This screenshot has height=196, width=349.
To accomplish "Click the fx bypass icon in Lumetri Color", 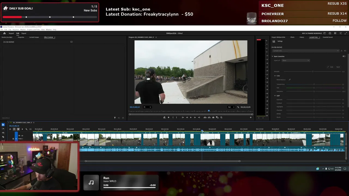I will [x=342, y=51].
